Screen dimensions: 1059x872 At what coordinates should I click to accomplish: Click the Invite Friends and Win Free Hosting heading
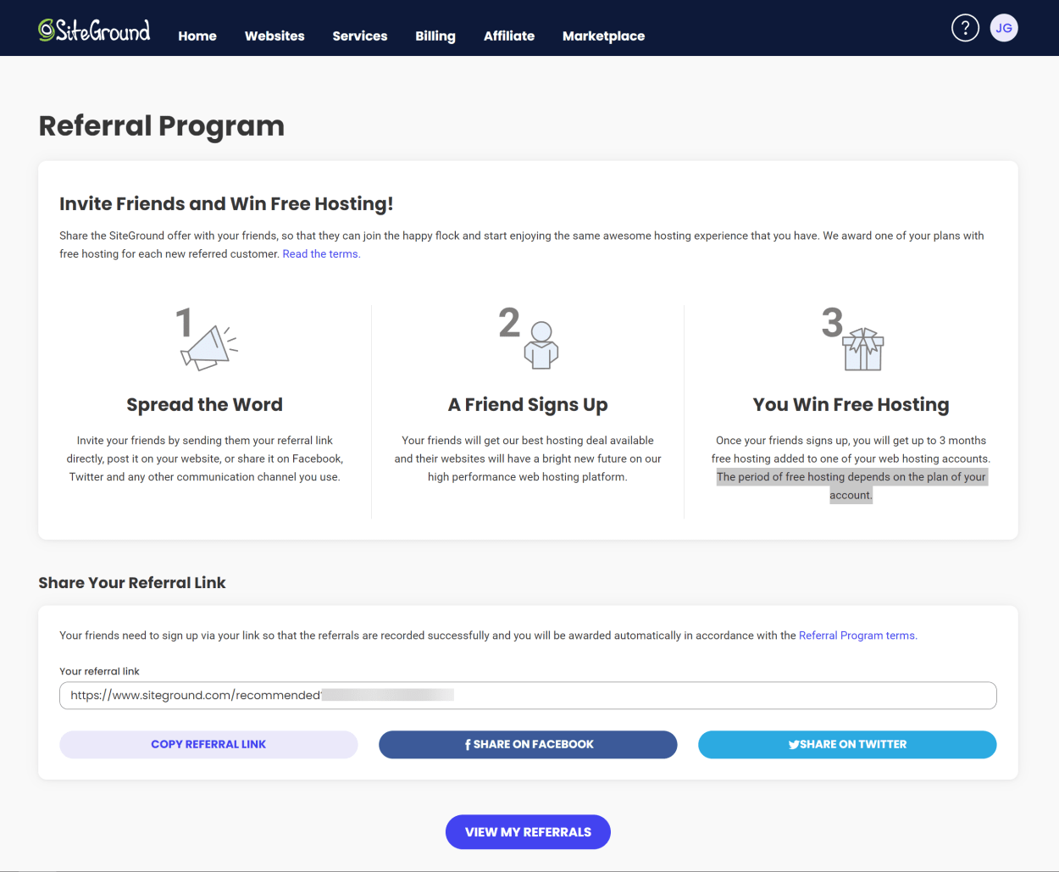[x=226, y=203]
